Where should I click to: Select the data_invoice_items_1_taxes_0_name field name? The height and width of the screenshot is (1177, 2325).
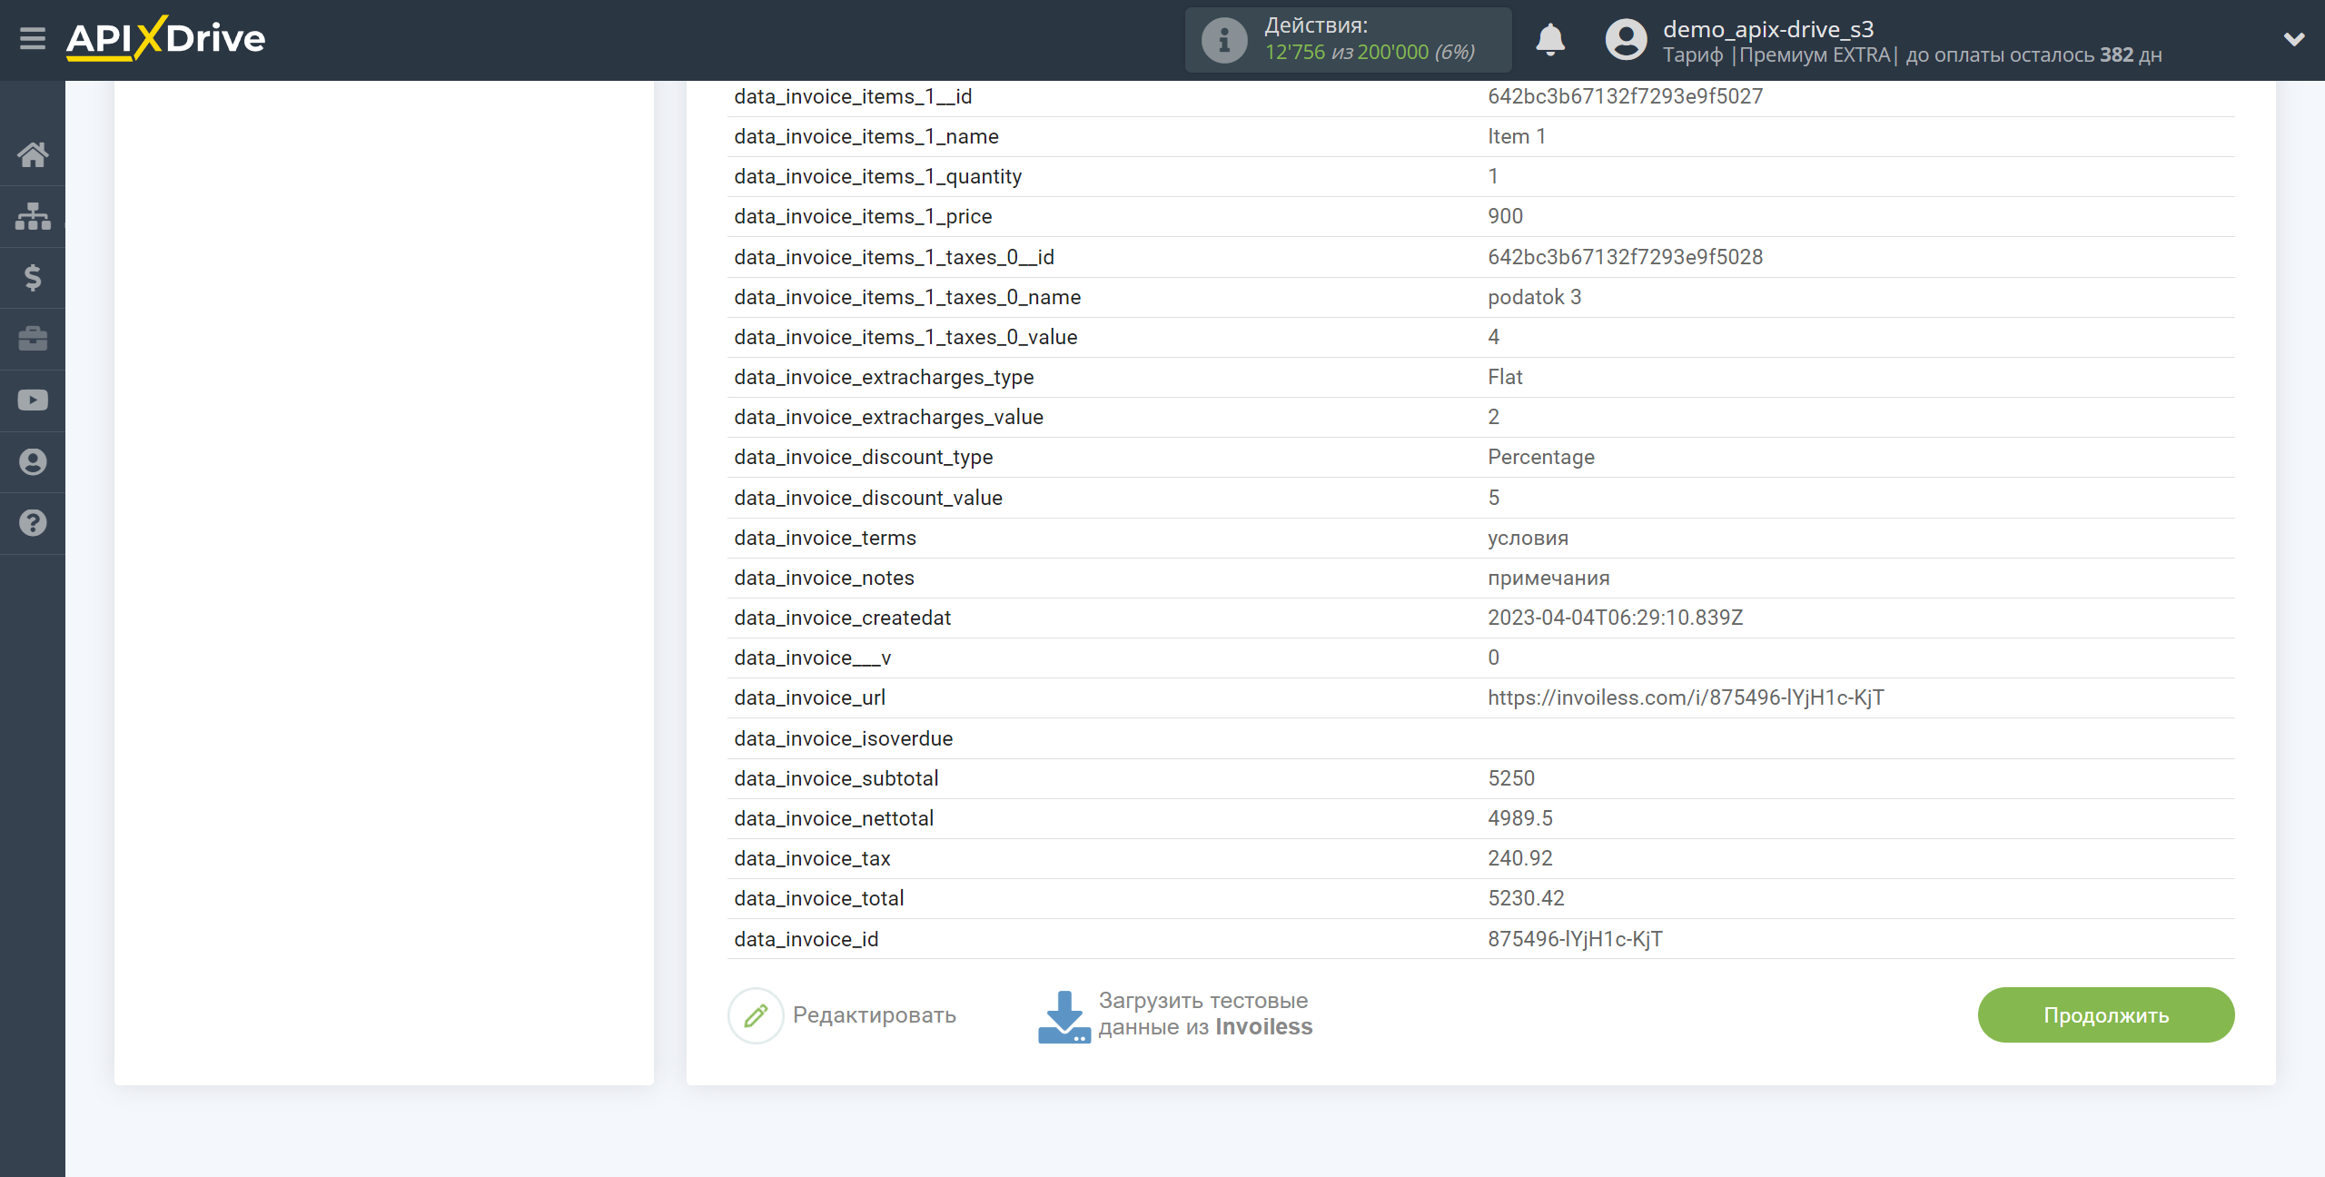click(907, 297)
